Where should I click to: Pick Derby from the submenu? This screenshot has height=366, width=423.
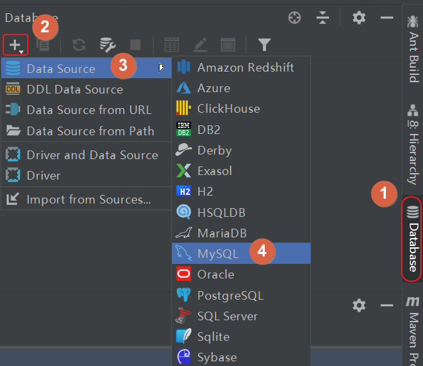pos(242,151)
